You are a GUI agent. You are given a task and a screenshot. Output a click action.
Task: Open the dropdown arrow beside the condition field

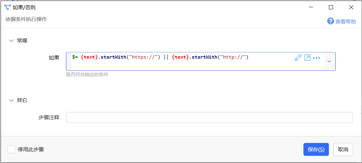click(x=330, y=61)
